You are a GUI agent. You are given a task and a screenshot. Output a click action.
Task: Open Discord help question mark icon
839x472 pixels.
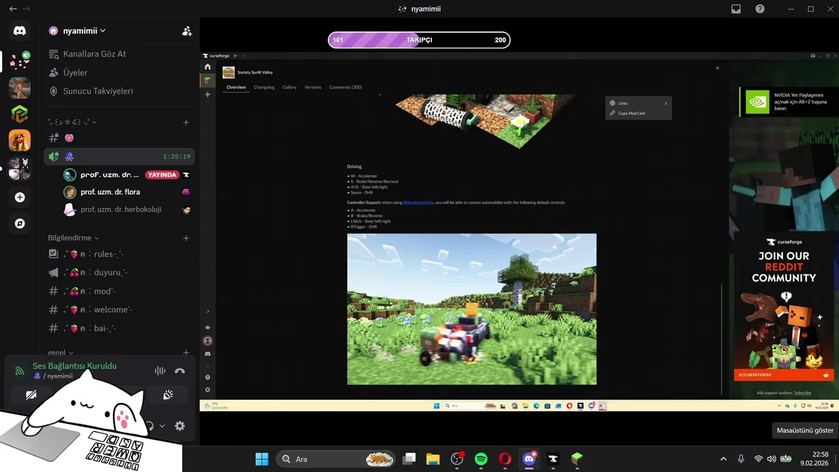tap(760, 9)
